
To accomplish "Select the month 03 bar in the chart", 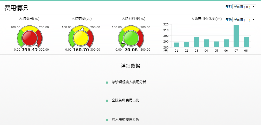I will click(196, 42).
